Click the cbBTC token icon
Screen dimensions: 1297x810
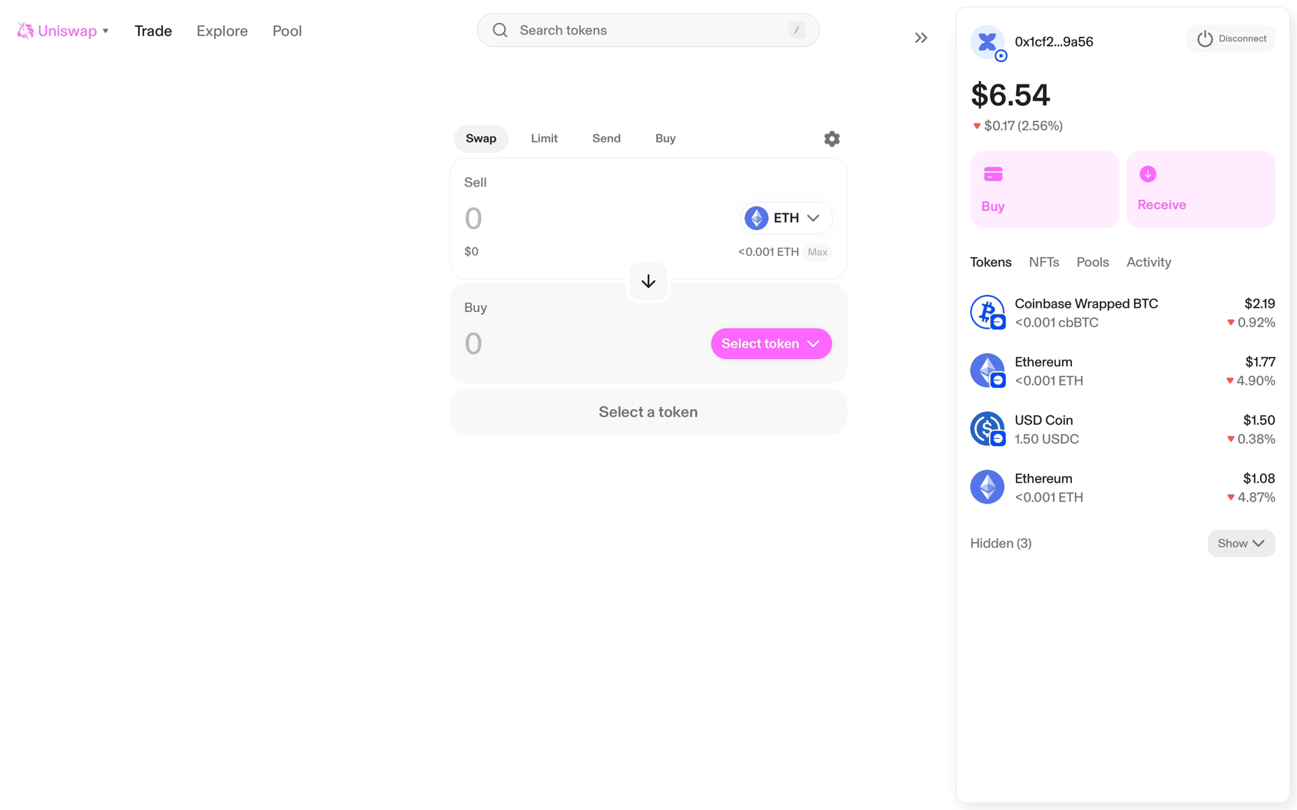988,313
